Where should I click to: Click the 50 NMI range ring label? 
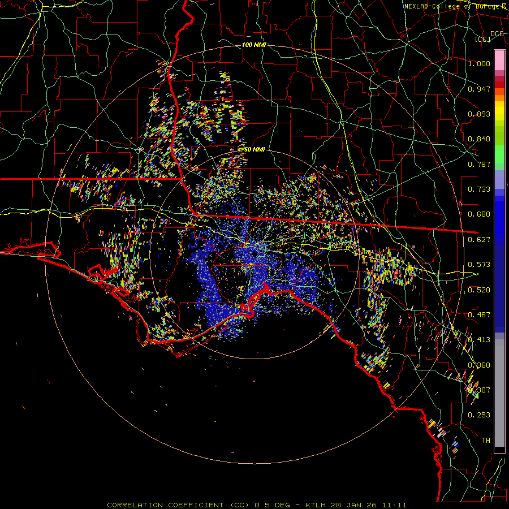255,149
